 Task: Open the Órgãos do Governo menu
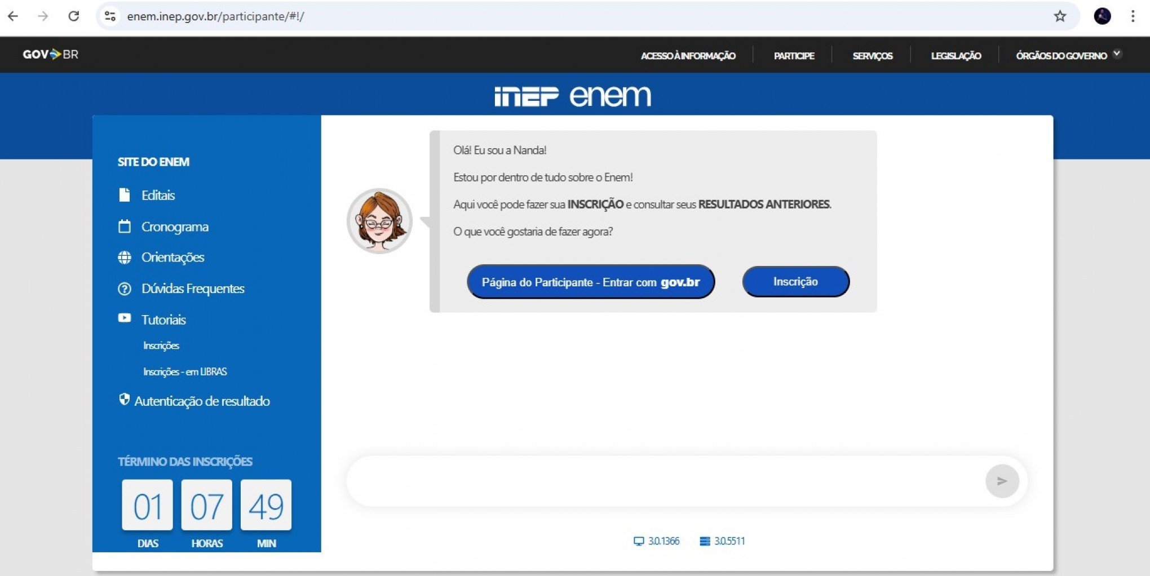pyautogui.click(x=1061, y=56)
